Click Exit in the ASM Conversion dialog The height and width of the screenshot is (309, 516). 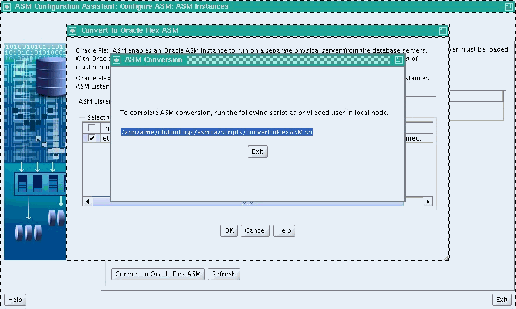point(257,151)
